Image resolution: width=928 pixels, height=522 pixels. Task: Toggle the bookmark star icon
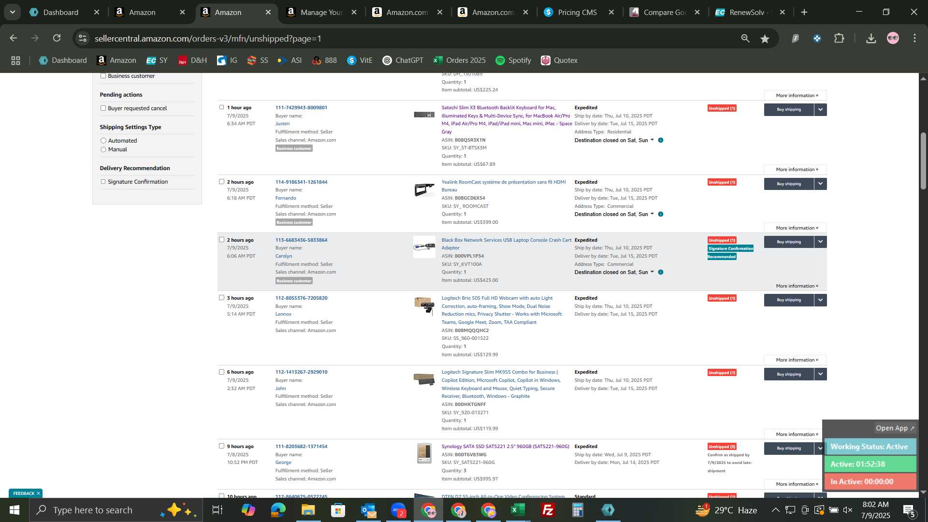[765, 38]
